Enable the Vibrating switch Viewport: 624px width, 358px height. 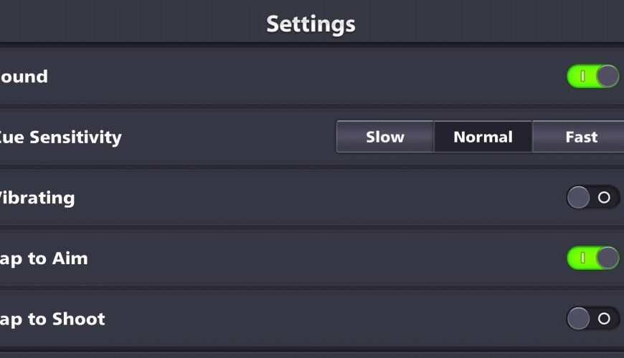[x=592, y=197]
